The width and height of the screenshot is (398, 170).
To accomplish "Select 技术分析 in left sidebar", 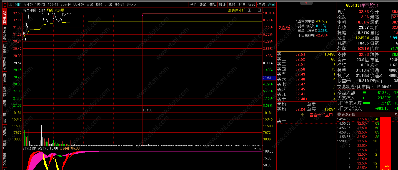I will [4, 33].
